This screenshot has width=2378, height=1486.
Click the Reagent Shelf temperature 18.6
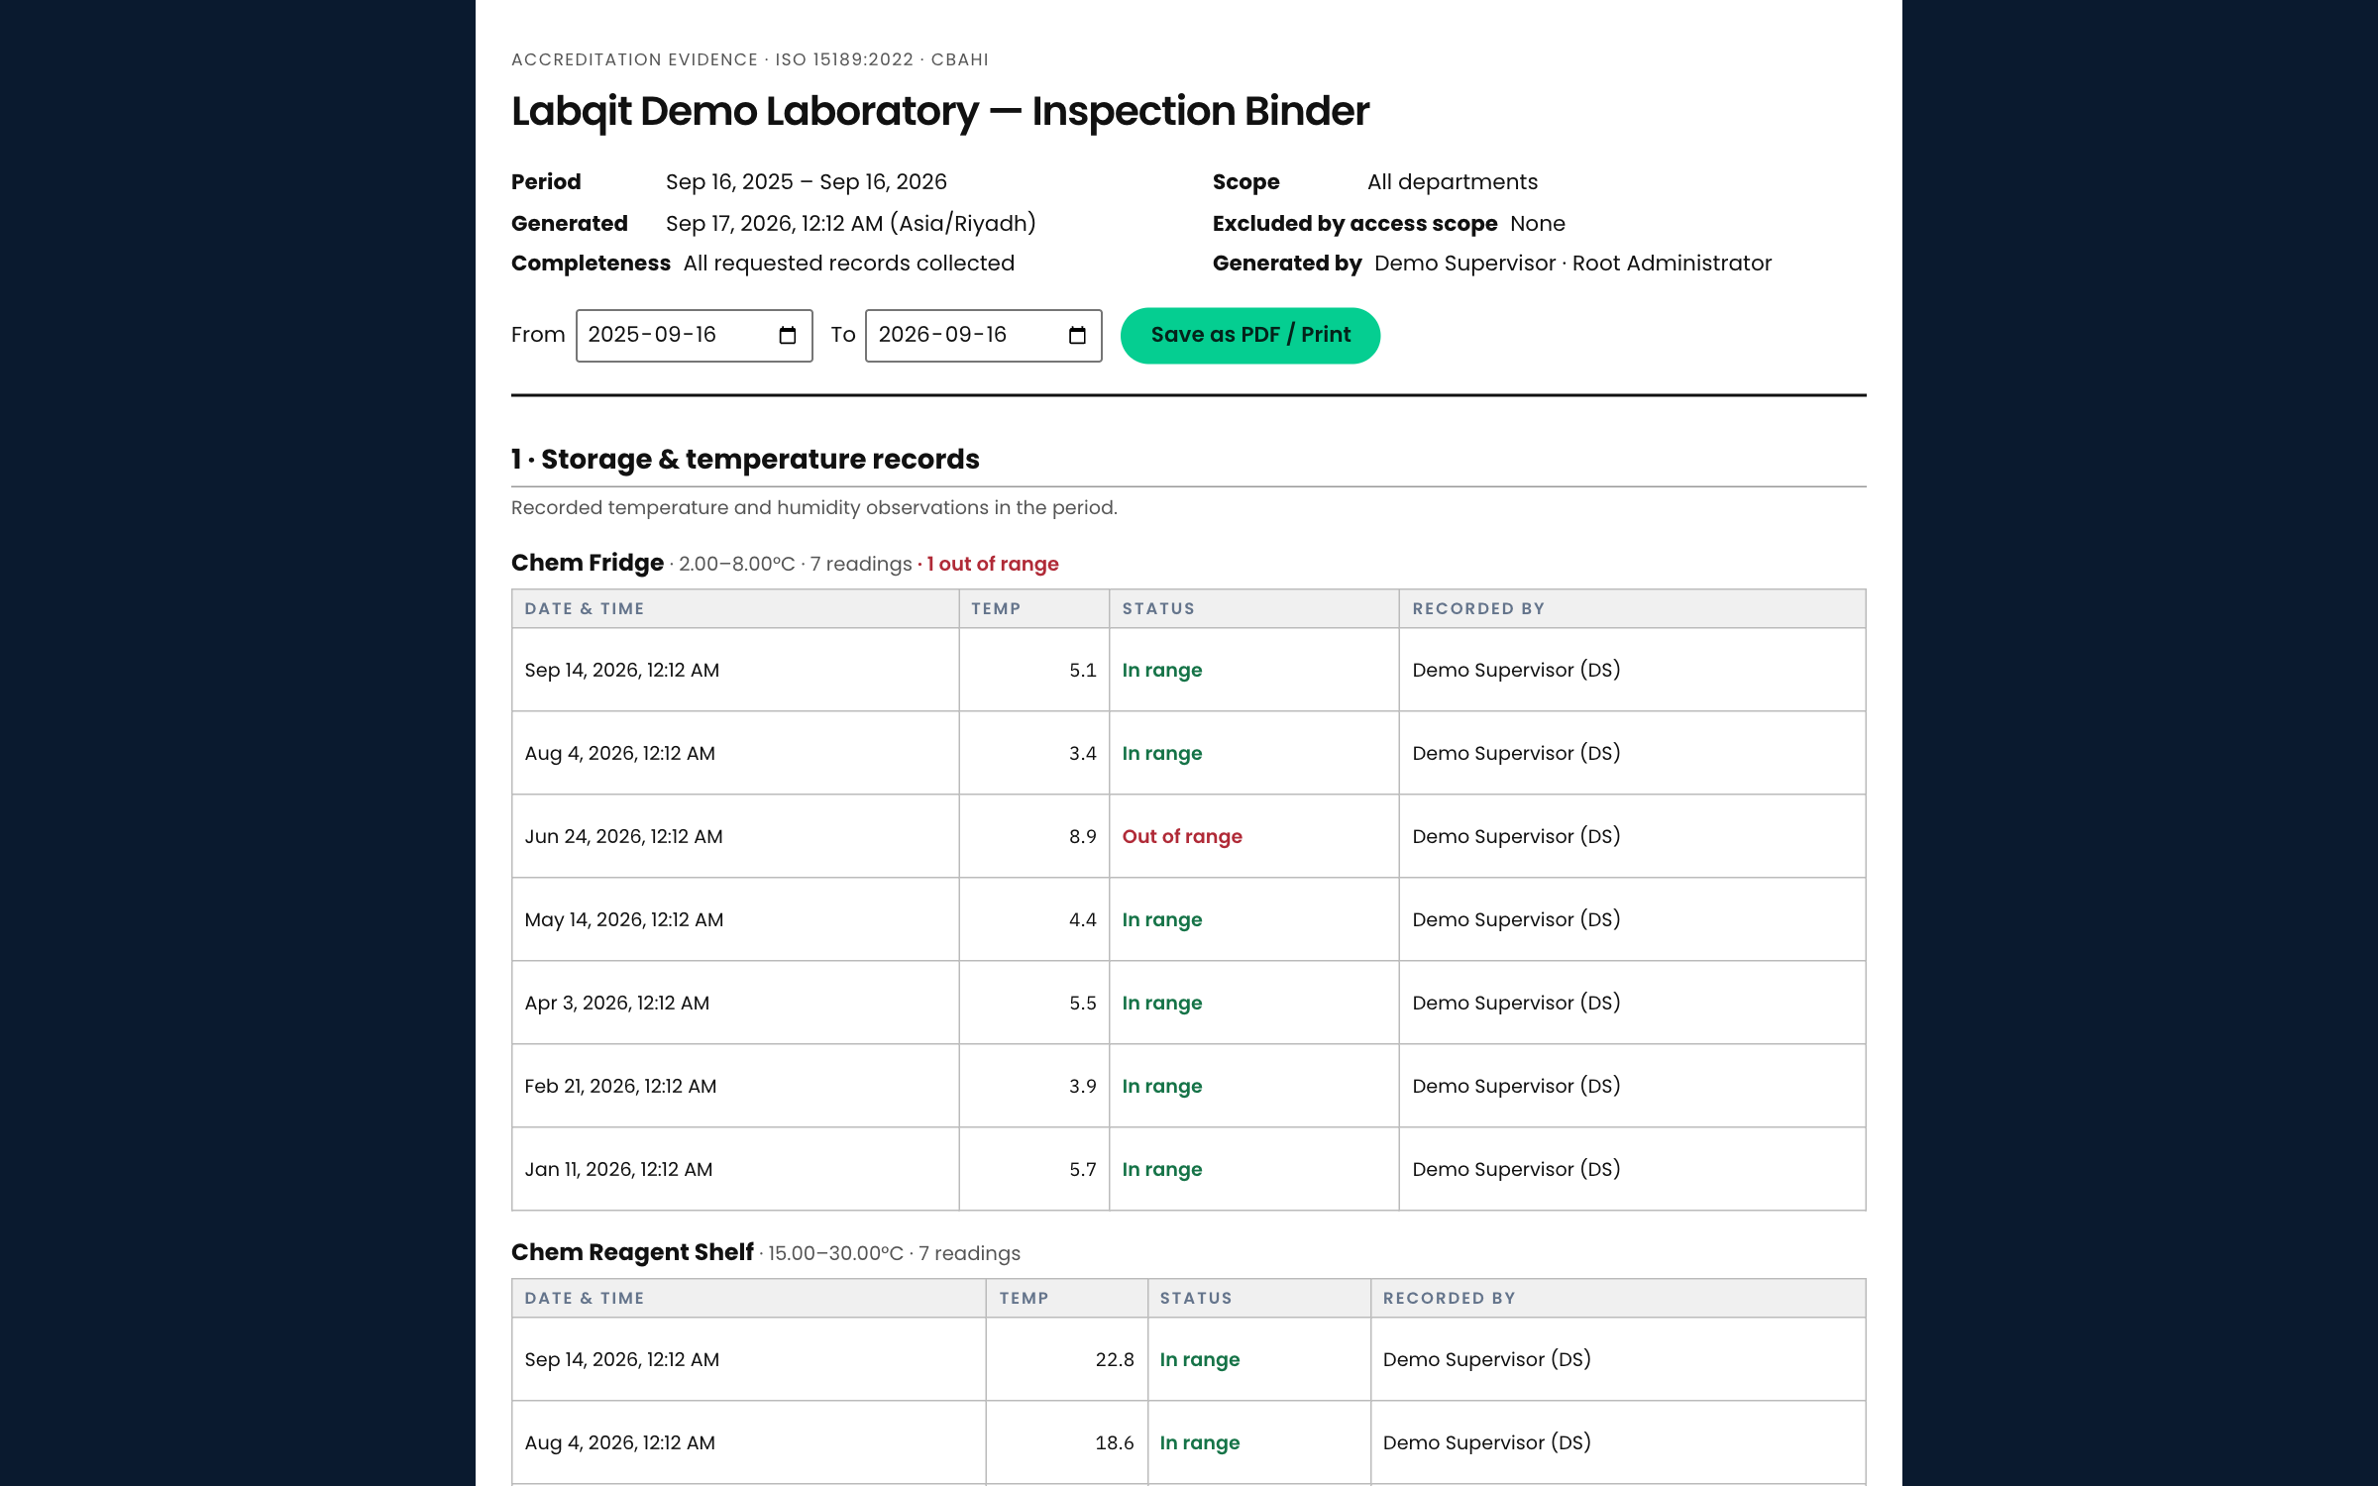1115,1442
